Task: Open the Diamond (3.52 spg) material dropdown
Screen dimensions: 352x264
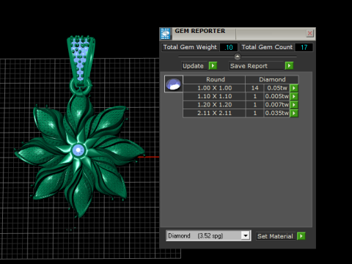Action: click(208, 235)
